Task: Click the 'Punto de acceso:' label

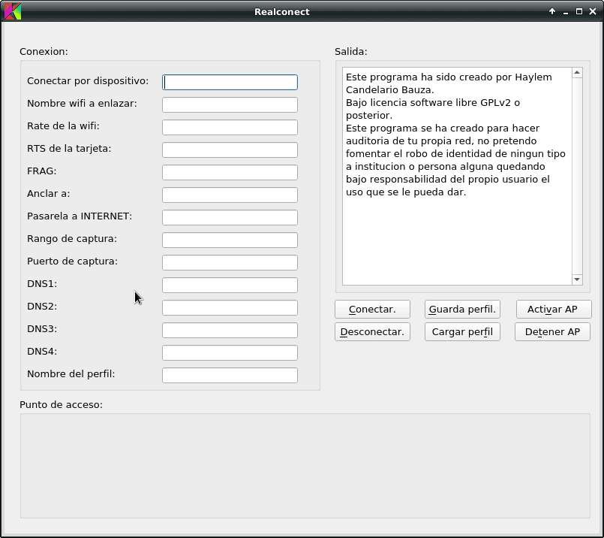Action: (x=61, y=404)
